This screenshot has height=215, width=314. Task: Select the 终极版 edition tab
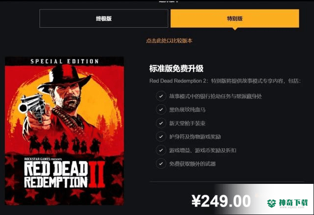(104, 18)
